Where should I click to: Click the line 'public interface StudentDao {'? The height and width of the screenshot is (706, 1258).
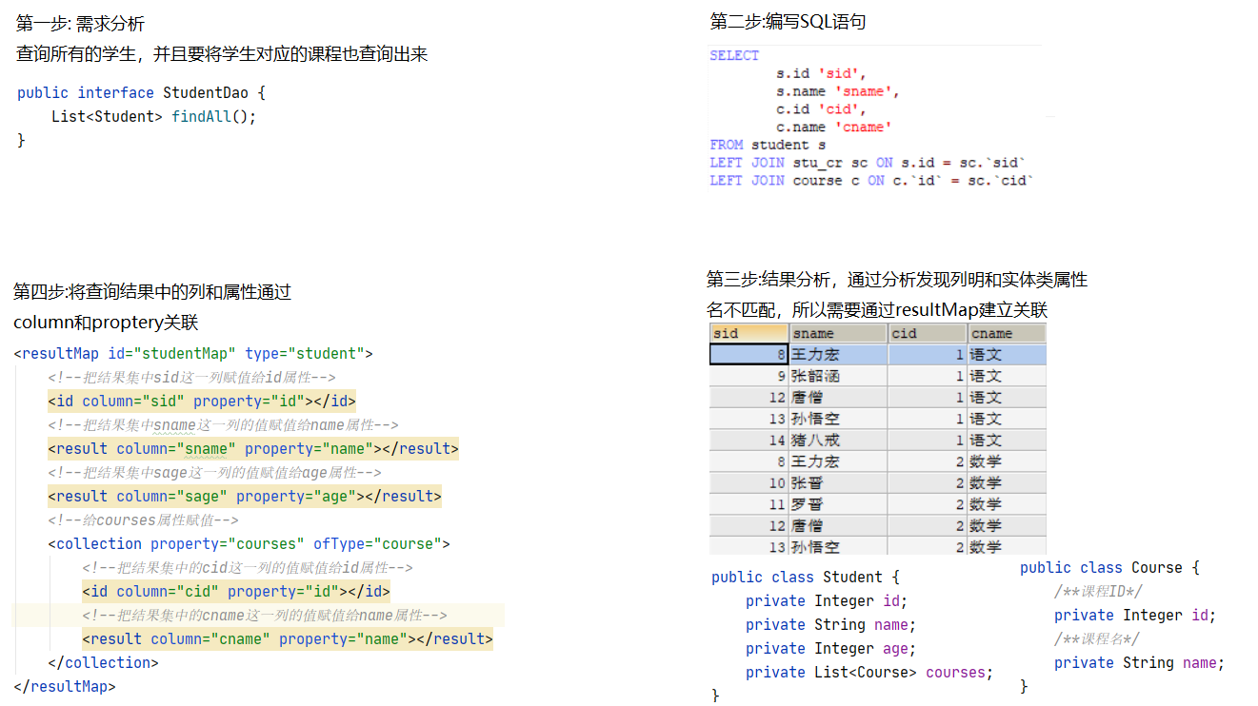pyautogui.click(x=141, y=92)
